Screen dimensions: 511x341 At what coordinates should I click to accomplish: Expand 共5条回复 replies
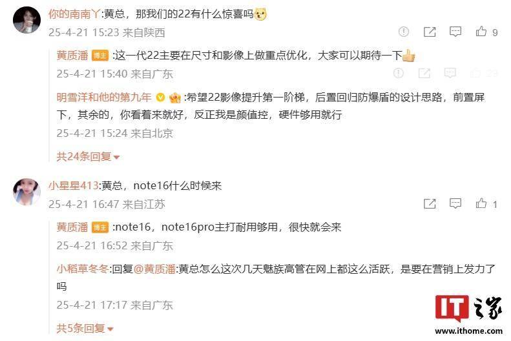[x=85, y=328]
